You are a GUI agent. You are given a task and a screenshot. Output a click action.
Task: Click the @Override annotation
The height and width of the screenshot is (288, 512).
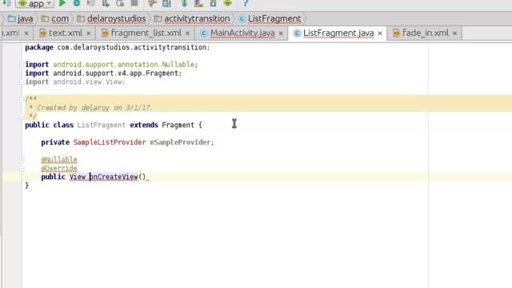coord(59,169)
